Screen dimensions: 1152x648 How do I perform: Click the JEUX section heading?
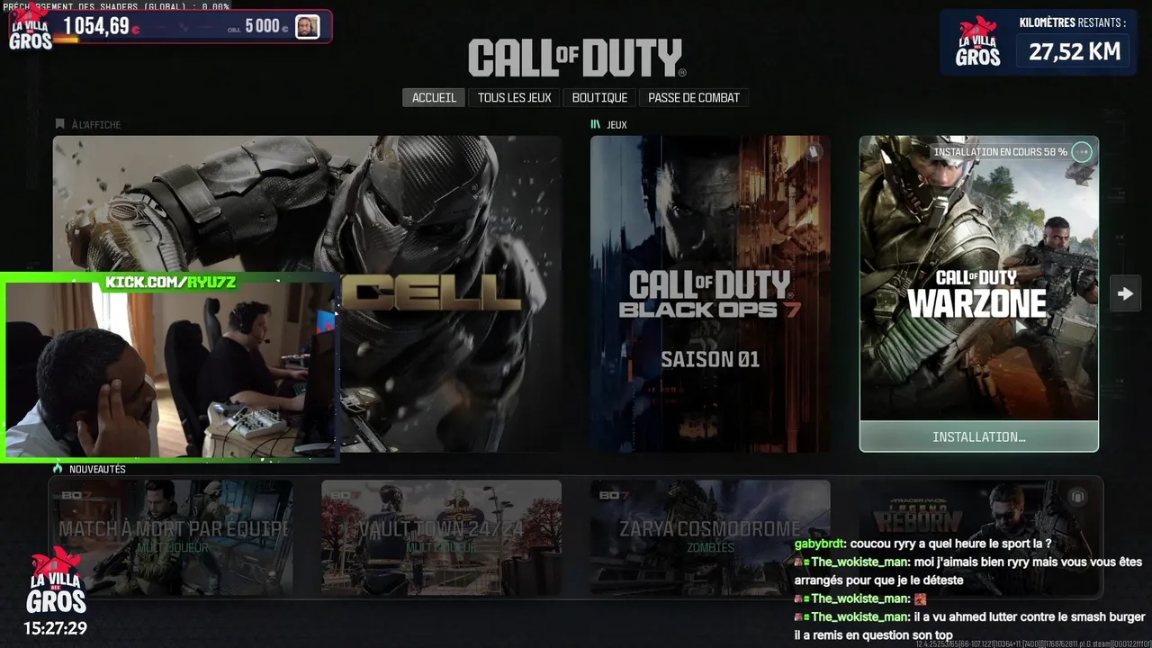617,124
